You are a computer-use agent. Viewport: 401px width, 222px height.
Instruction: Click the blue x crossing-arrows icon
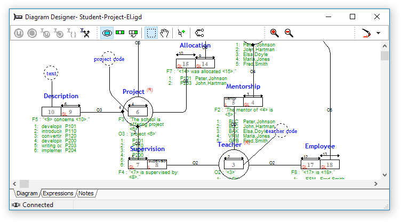pos(85,33)
